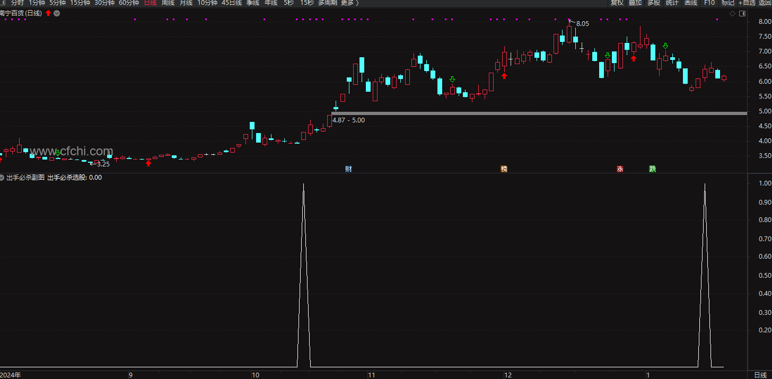Switch to the 60分钟 period
The width and height of the screenshot is (772, 379).
point(129,3)
